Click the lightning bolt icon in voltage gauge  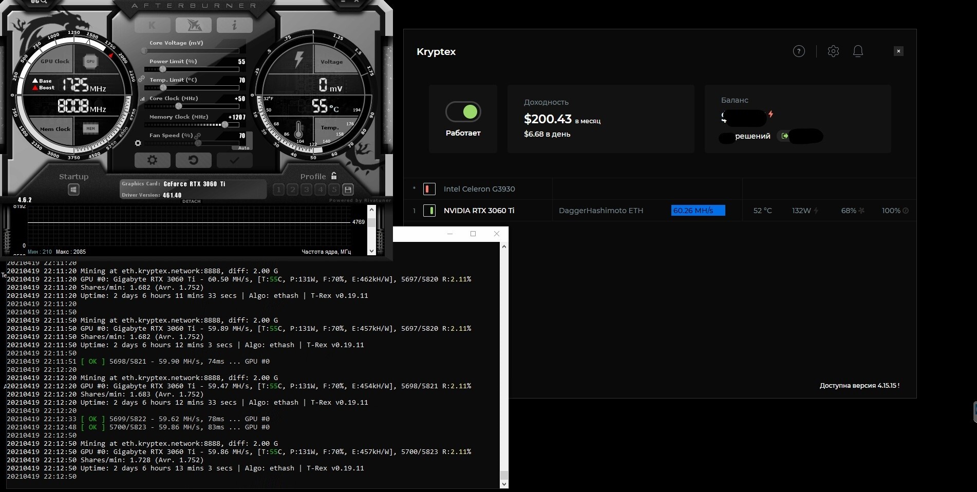coord(298,59)
